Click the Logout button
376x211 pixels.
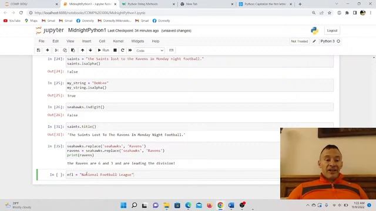[332, 30]
